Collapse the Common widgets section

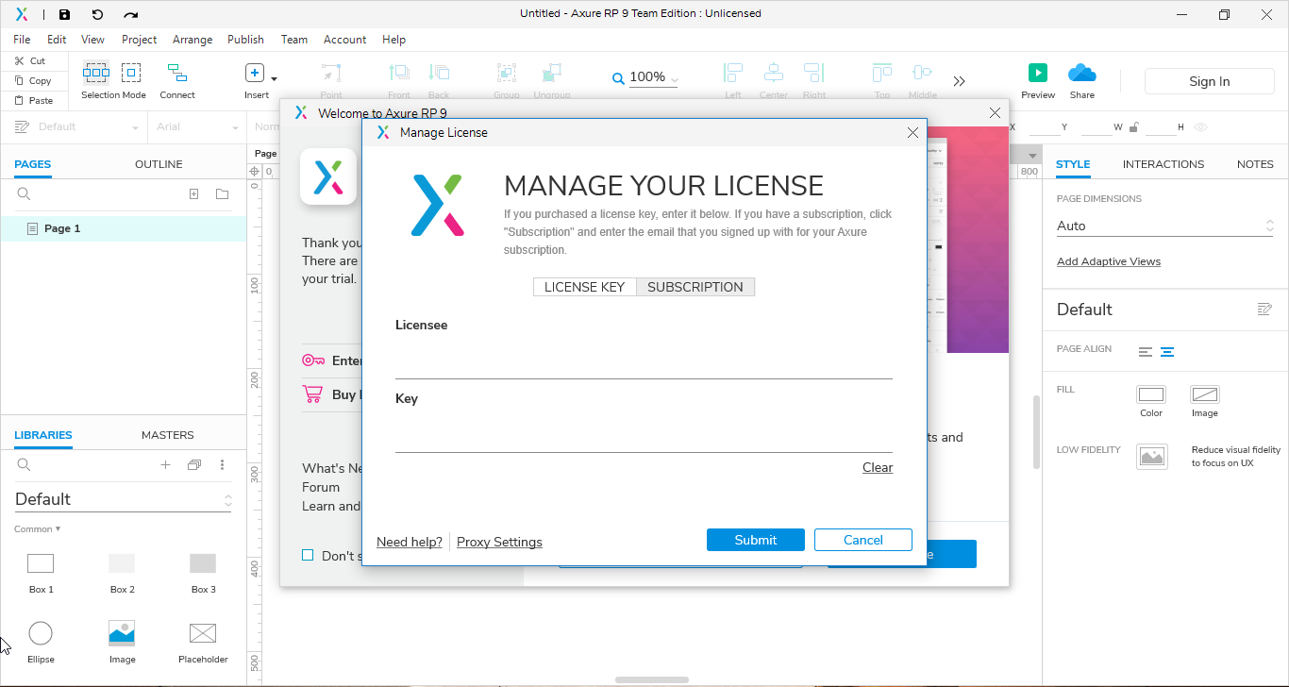pos(38,529)
